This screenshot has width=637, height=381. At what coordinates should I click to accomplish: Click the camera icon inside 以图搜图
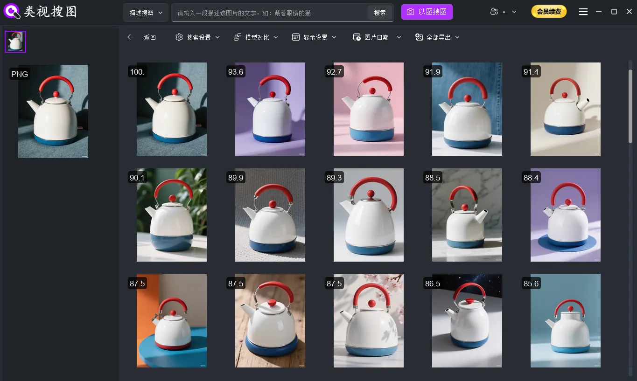click(x=411, y=11)
